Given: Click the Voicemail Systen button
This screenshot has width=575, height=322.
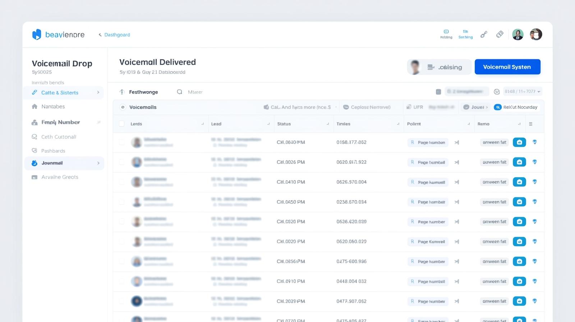Looking at the screenshot, I should coord(507,67).
